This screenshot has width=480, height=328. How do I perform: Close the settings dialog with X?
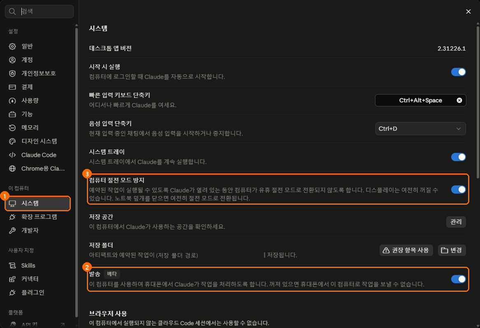coord(468,12)
